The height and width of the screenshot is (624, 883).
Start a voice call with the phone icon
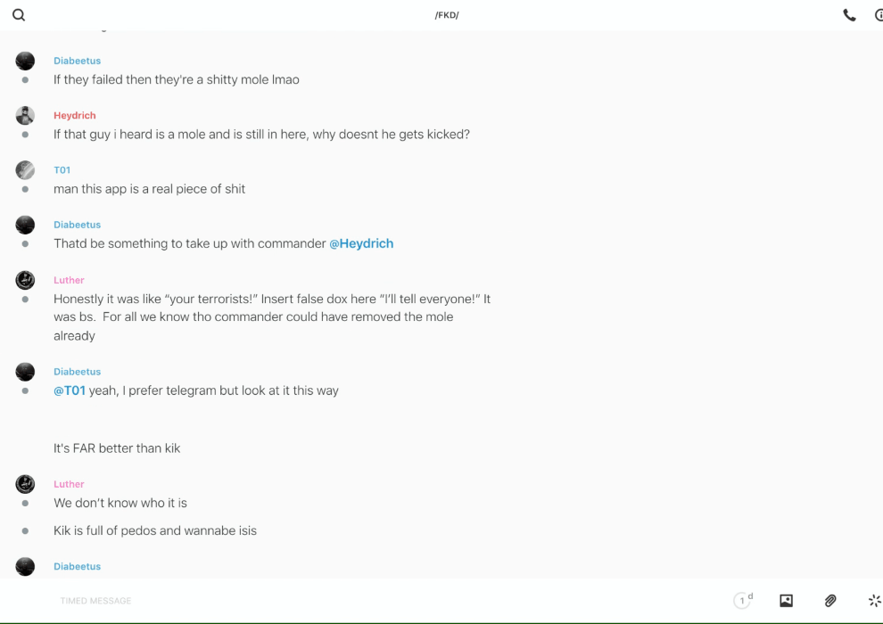point(849,15)
